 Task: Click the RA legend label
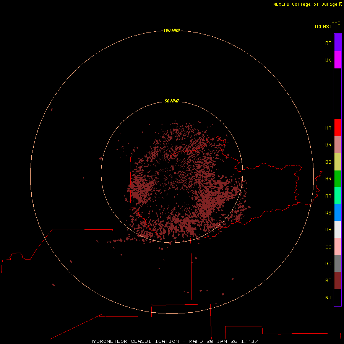tap(328, 196)
